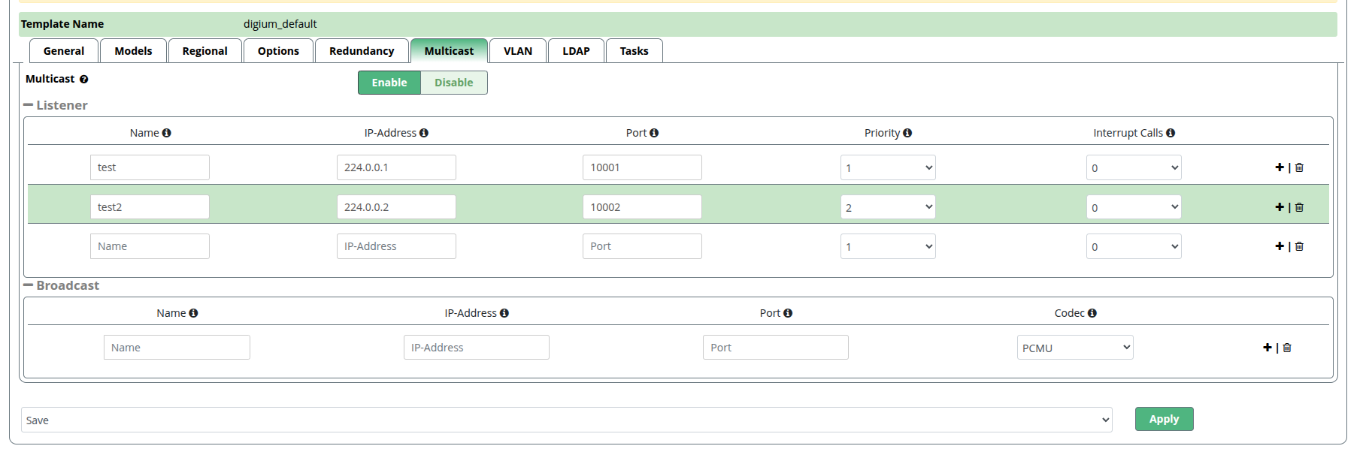Collapse the Listener section

[29, 106]
